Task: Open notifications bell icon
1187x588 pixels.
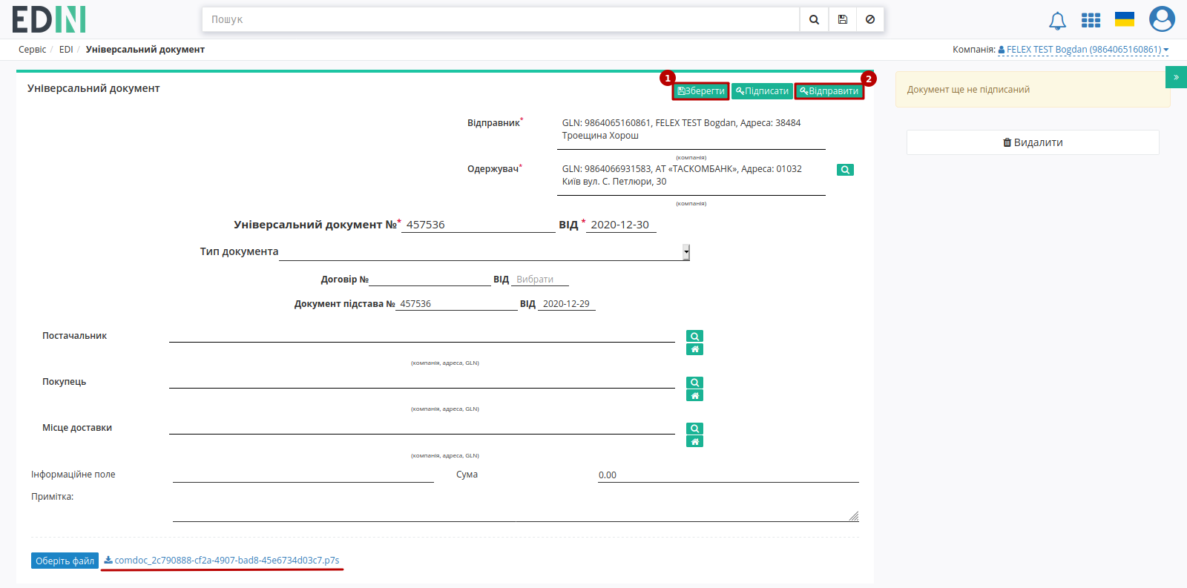Action: (x=1057, y=21)
